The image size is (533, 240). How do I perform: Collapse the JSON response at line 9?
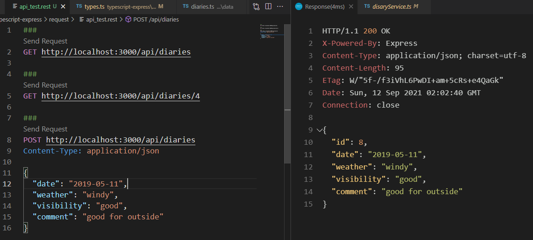(x=319, y=130)
